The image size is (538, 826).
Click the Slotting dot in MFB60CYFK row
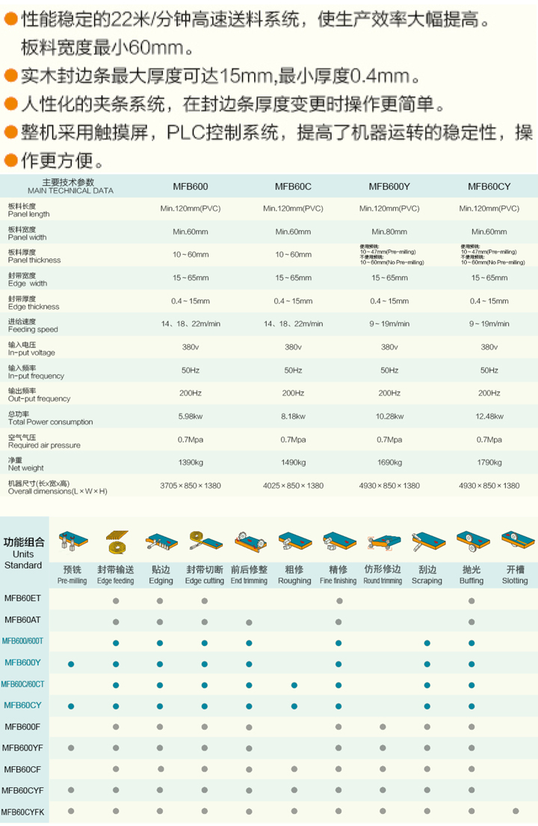[516, 811]
